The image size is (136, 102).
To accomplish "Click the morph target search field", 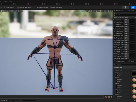I will pos(125,15).
